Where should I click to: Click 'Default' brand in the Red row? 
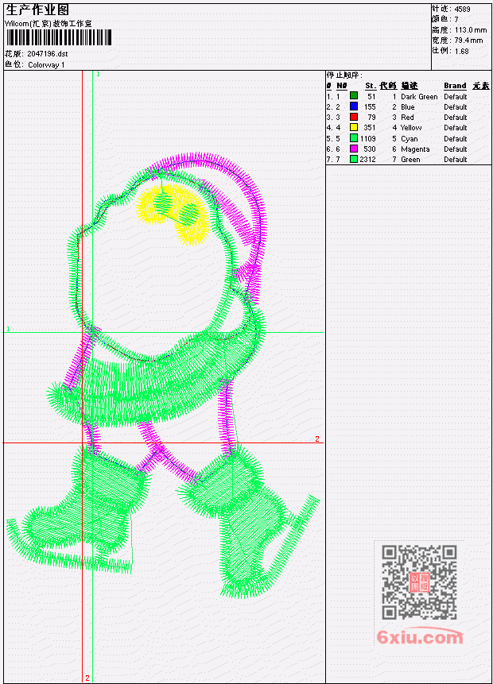click(x=456, y=118)
